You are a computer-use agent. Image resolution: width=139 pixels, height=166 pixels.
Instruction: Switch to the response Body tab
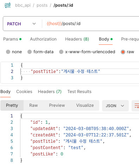(5, 92)
